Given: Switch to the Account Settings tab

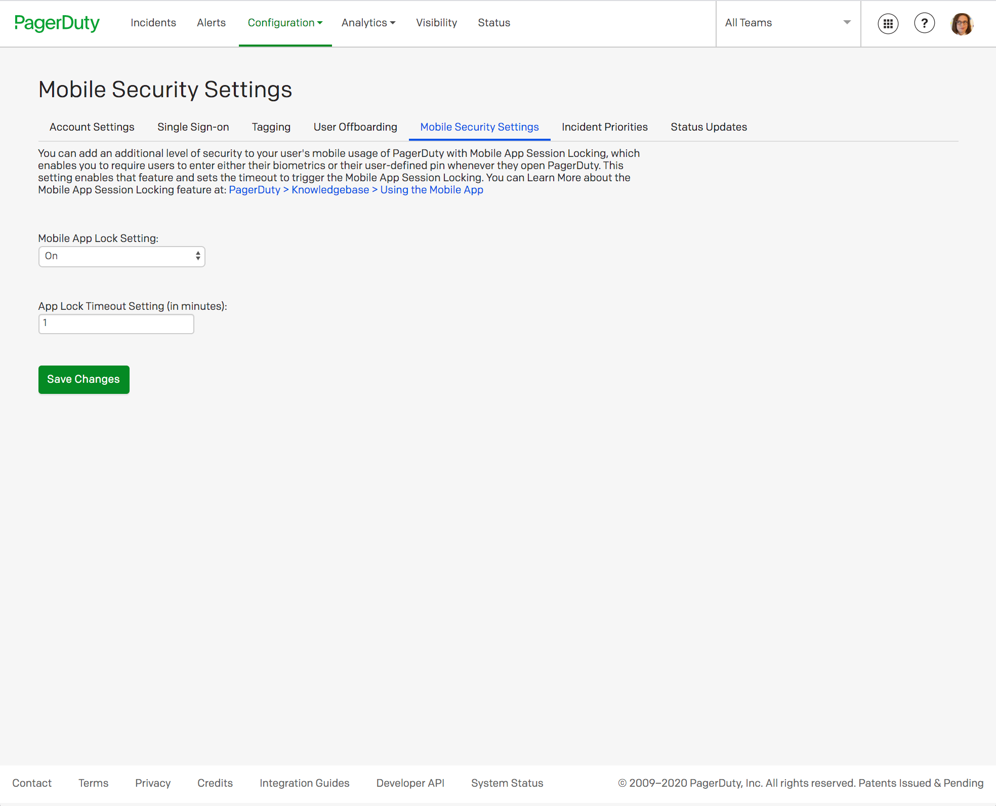Looking at the screenshot, I should click(x=92, y=127).
